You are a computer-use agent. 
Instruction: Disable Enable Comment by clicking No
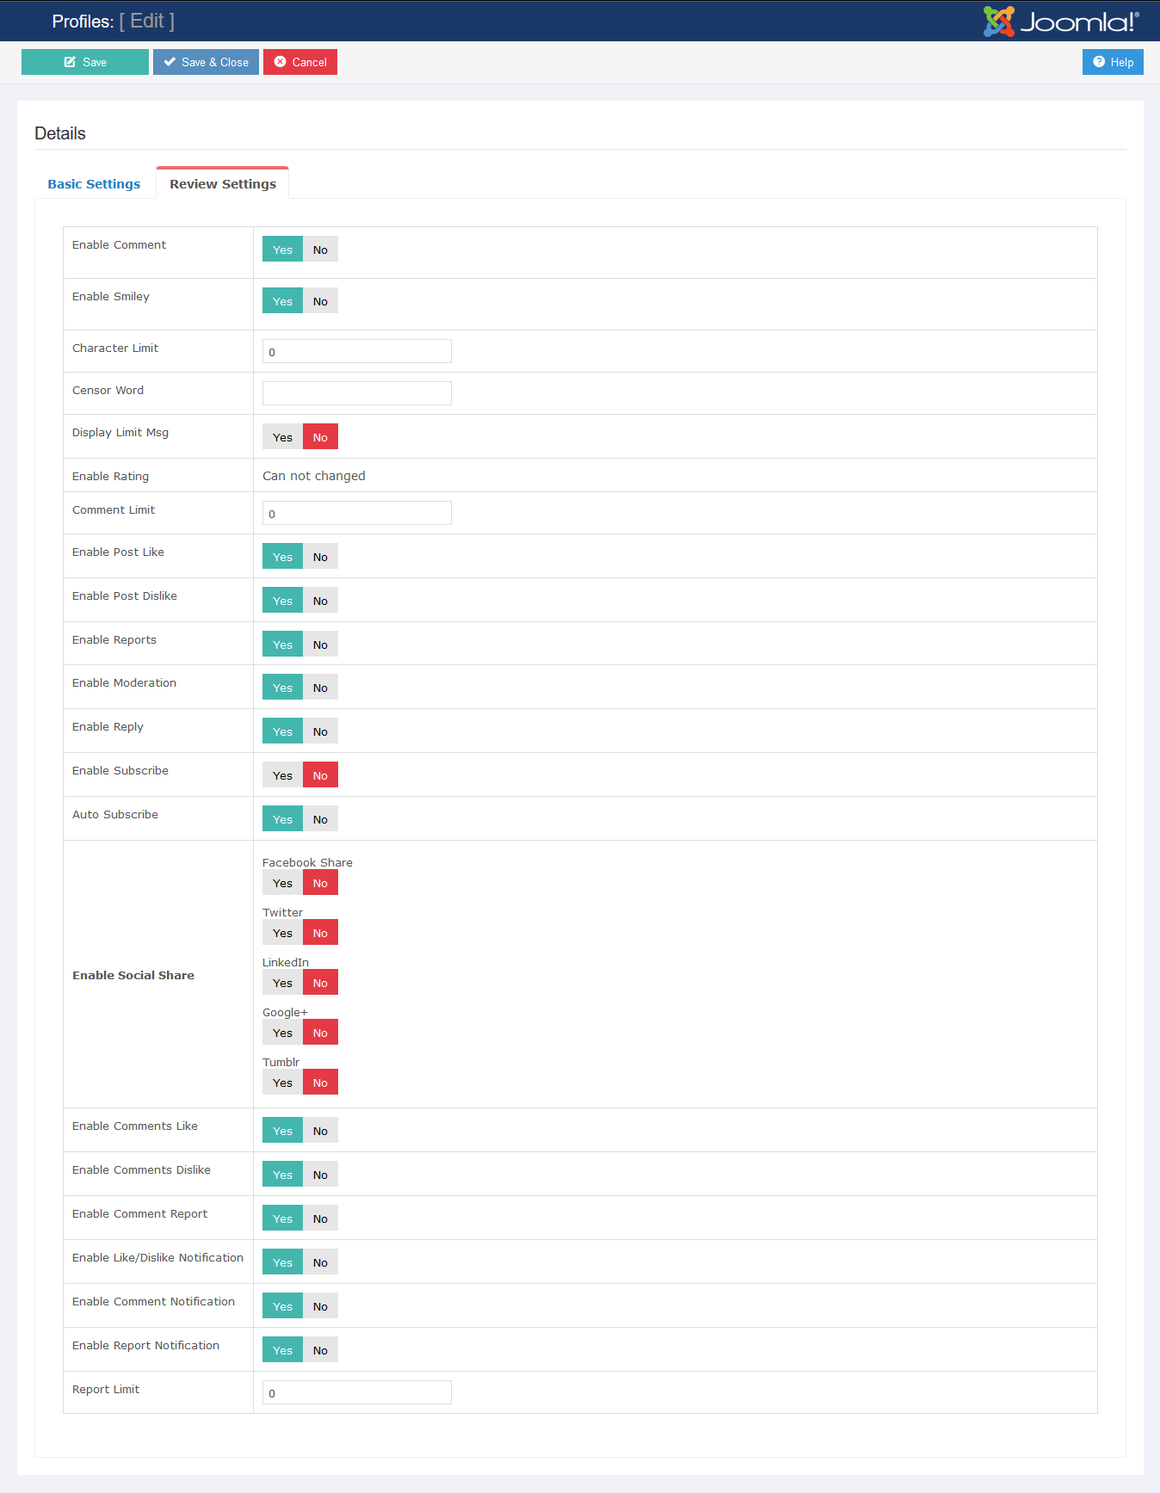[x=320, y=250]
